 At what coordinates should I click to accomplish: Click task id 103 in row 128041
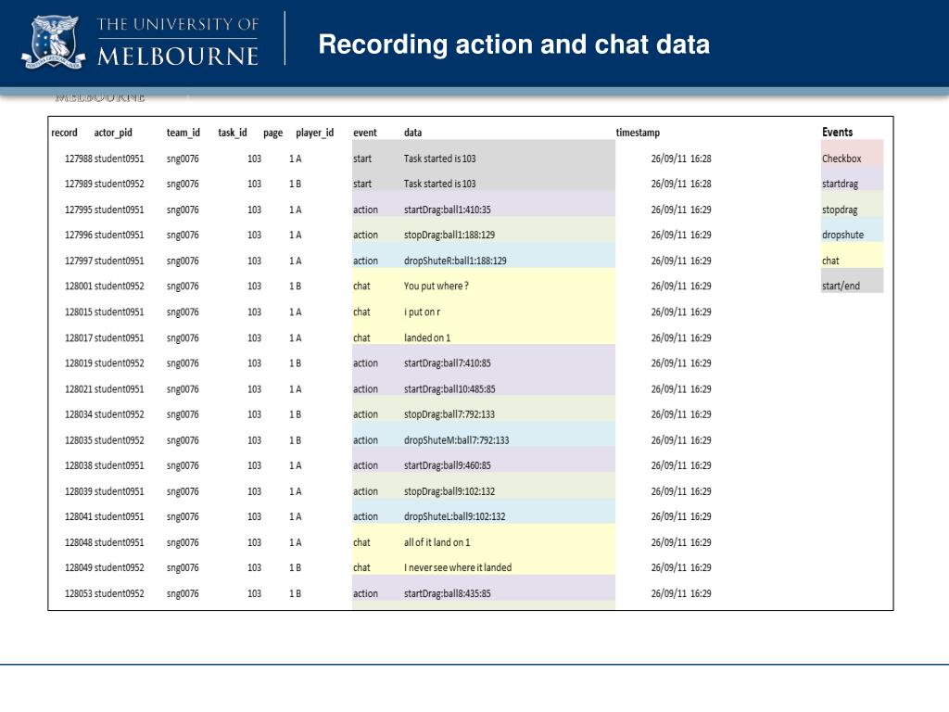pyautogui.click(x=254, y=517)
